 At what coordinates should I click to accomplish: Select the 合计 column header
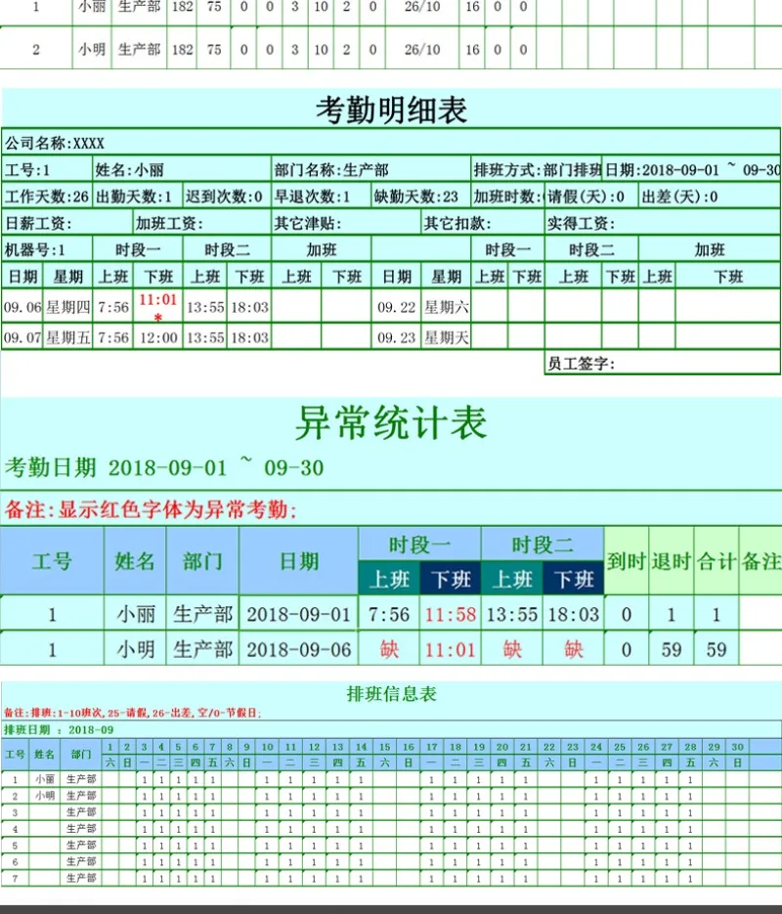point(717,561)
